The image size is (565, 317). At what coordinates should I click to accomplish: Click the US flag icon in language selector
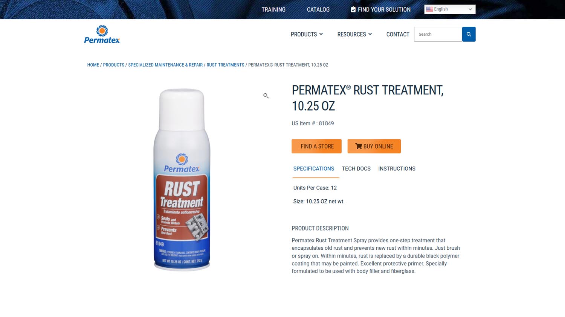coord(429,9)
